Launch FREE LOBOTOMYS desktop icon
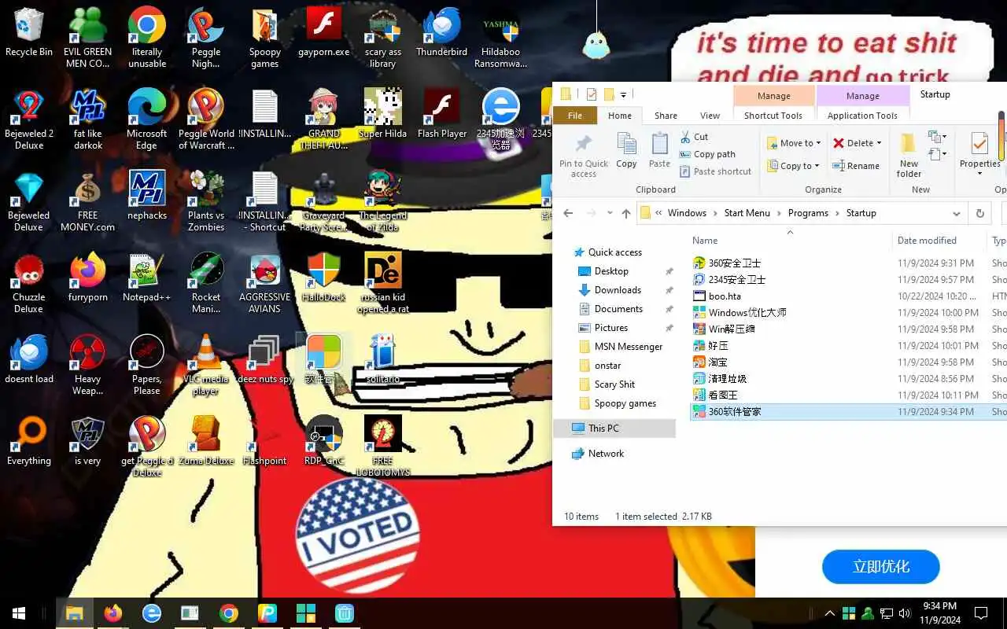 383,447
